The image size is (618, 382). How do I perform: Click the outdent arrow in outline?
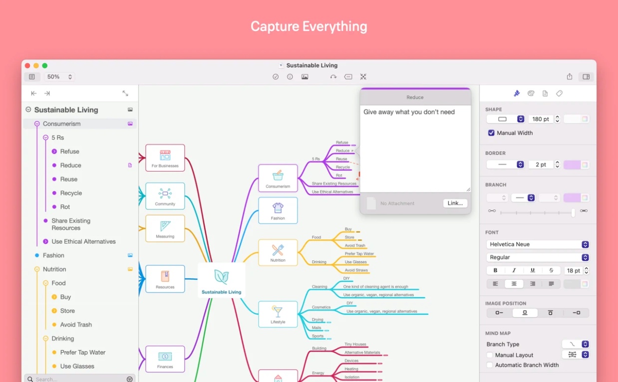34,93
